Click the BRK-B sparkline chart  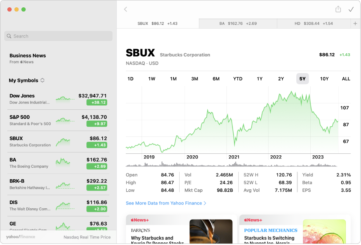tap(65, 185)
